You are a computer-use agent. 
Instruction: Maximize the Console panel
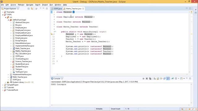190,78
